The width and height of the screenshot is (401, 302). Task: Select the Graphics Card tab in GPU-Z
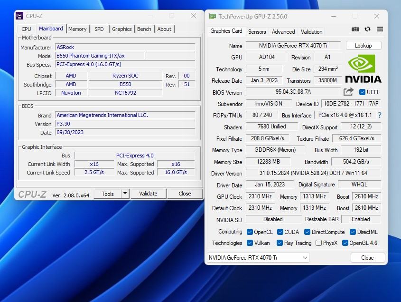(226, 31)
